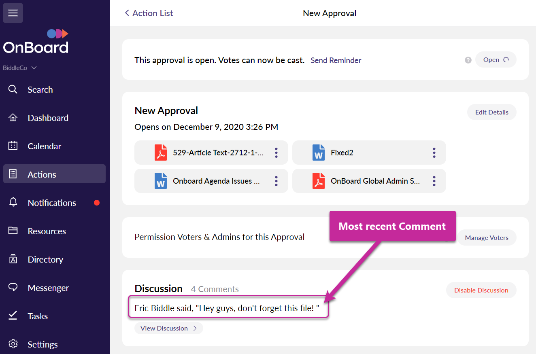Open options menu for 529-Article Text file
Screen dimensions: 536x354
coord(276,153)
